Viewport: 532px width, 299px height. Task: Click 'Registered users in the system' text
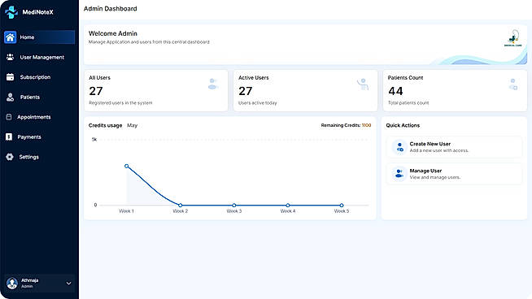click(x=120, y=102)
